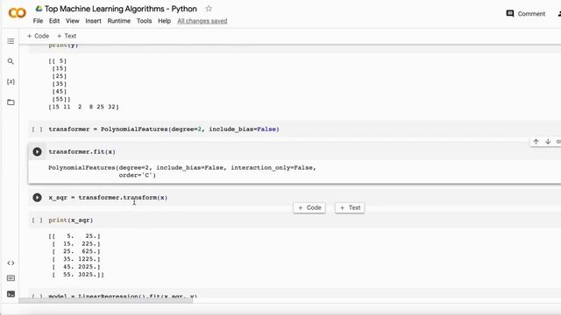Run the transformer.fit(x) cell
Viewport: 561px width, 315px height.
click(x=37, y=151)
